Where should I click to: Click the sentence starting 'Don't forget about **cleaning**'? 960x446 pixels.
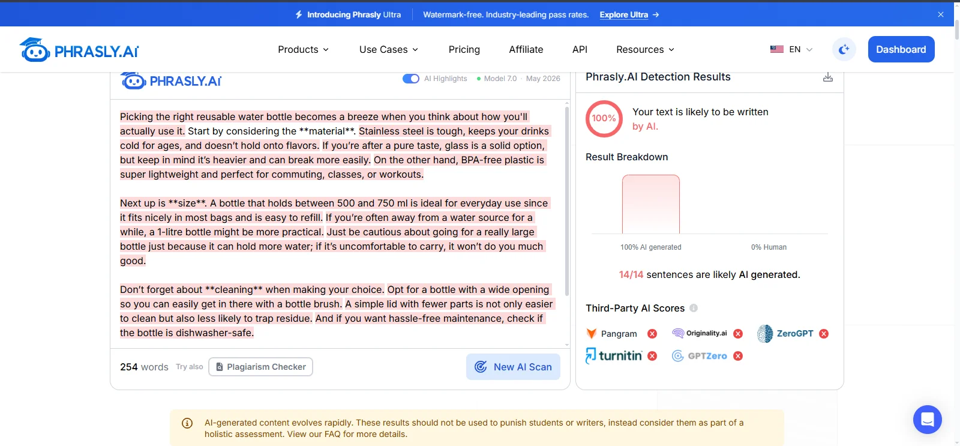tap(252, 289)
